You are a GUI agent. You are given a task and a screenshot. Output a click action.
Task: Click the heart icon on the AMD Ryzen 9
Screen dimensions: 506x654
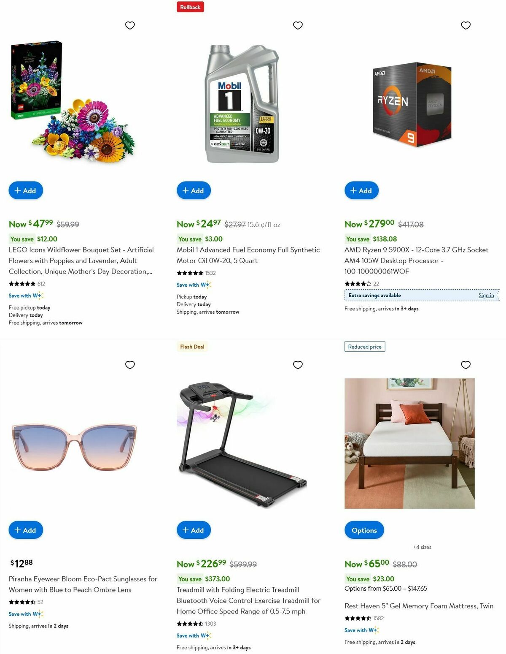pos(466,25)
